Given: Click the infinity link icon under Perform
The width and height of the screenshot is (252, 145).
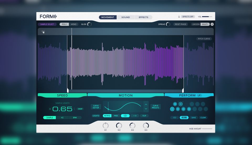Looking at the screenshot, I should click(174, 117).
